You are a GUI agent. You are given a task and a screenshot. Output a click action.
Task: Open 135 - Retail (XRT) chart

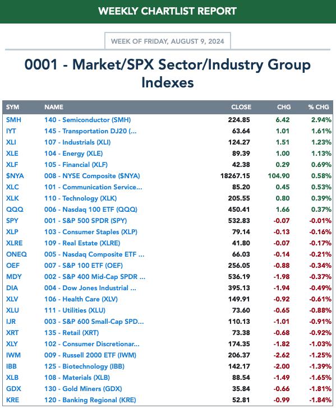pos(72,333)
